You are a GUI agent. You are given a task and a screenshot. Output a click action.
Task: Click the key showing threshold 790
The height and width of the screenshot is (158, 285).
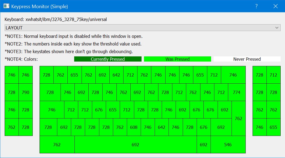[x=26, y=92]
